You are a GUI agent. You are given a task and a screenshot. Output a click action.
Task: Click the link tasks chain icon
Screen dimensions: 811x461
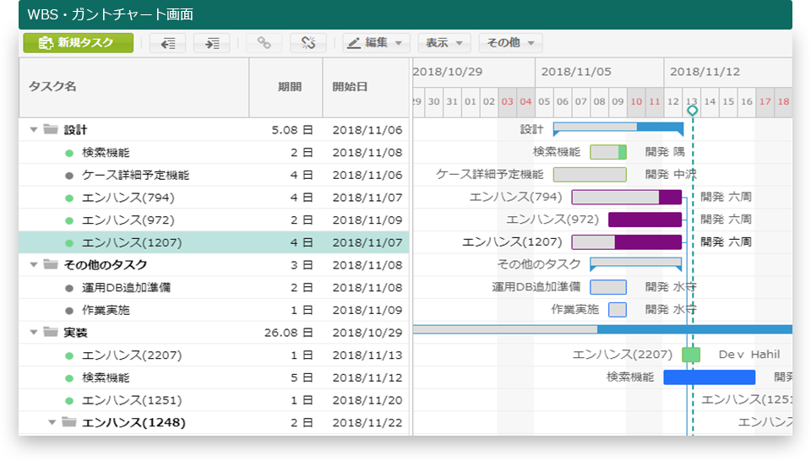tap(264, 43)
